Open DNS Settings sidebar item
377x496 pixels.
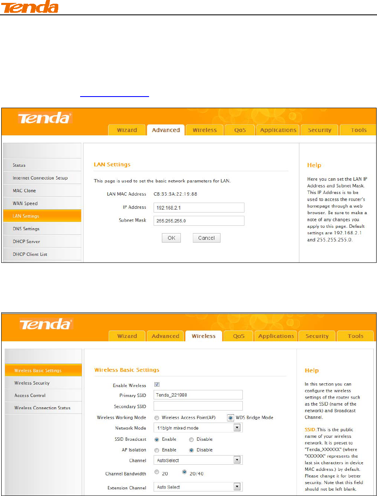(x=42, y=229)
